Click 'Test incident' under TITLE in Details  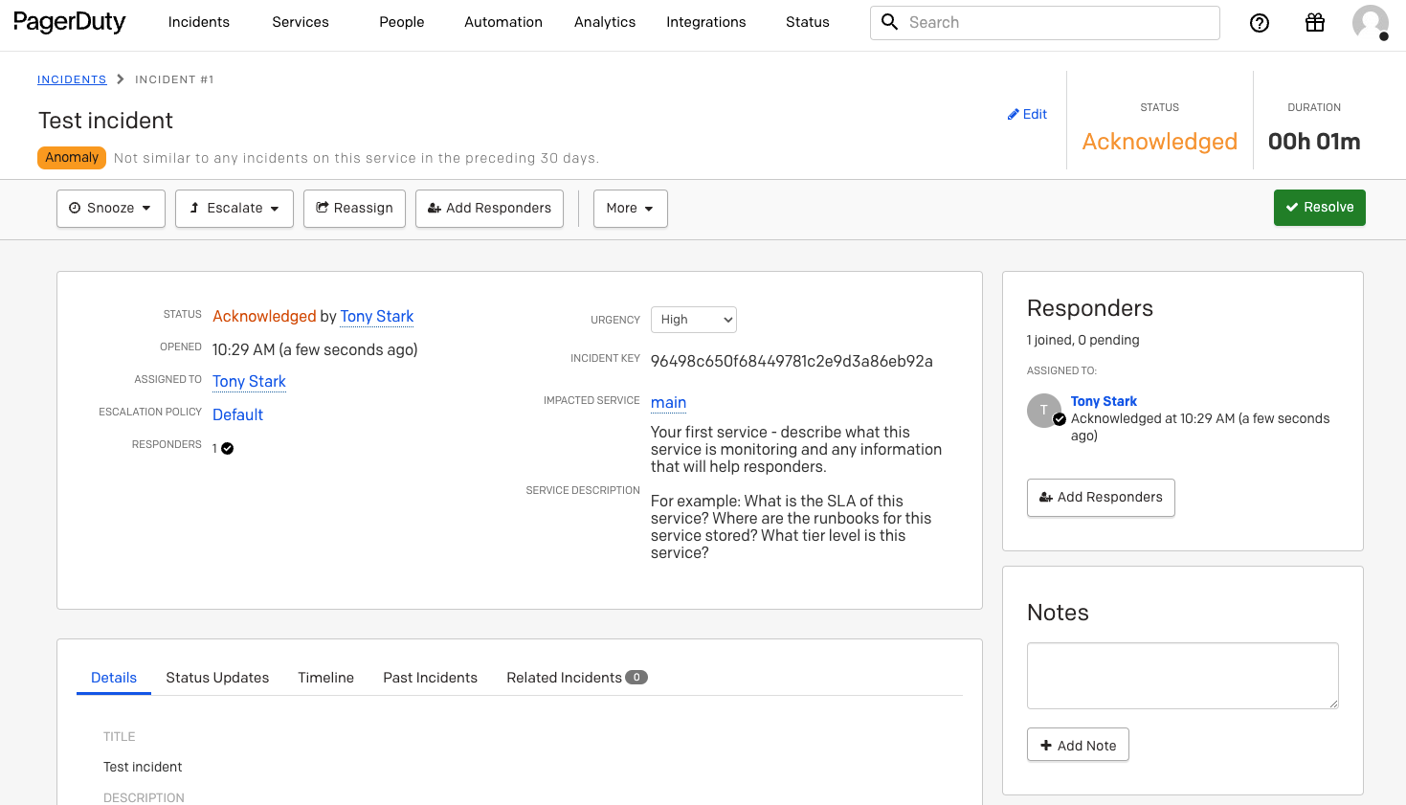(x=143, y=767)
